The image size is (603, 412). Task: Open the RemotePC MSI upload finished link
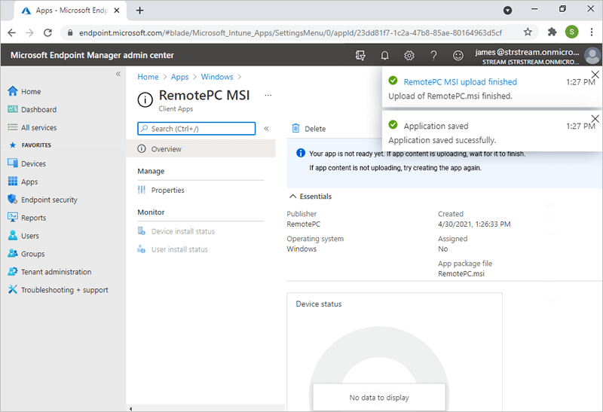[x=460, y=82]
